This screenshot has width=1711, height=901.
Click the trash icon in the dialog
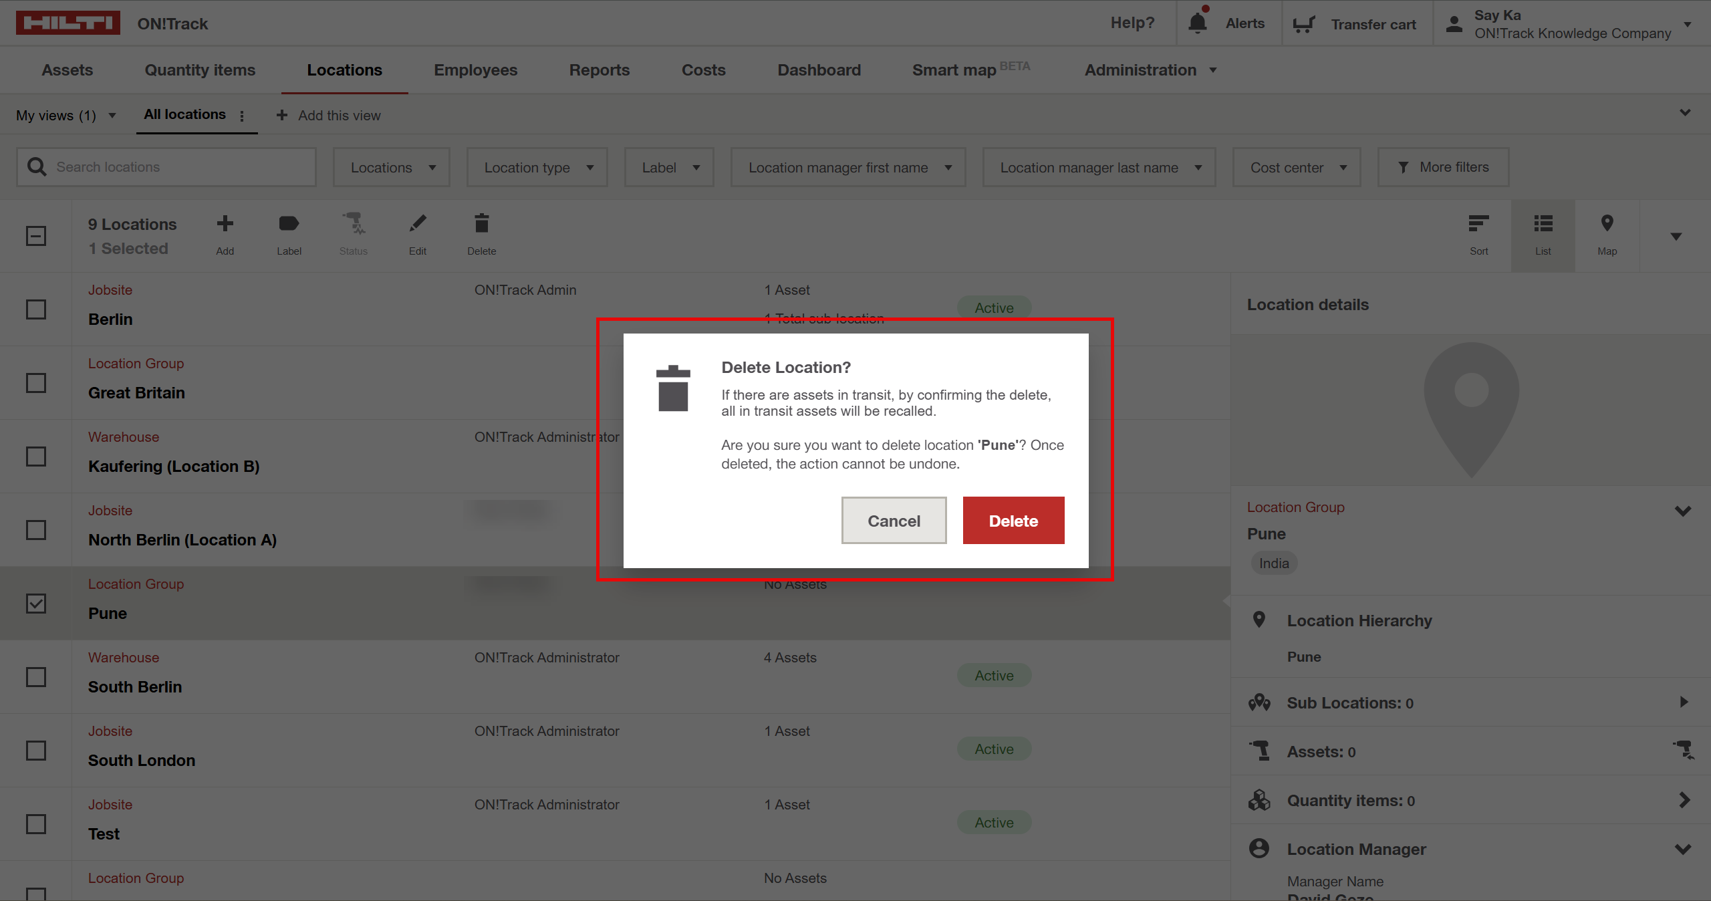(x=673, y=388)
